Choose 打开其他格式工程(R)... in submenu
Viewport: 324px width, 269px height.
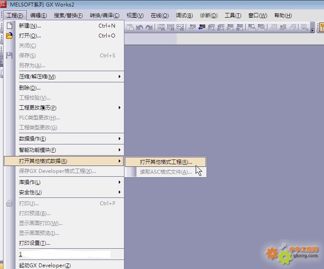pyautogui.click(x=165, y=162)
